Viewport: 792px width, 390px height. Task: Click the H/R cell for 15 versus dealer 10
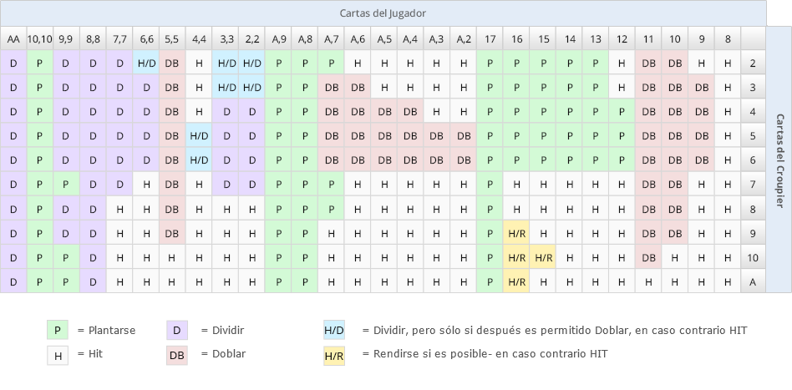click(543, 258)
